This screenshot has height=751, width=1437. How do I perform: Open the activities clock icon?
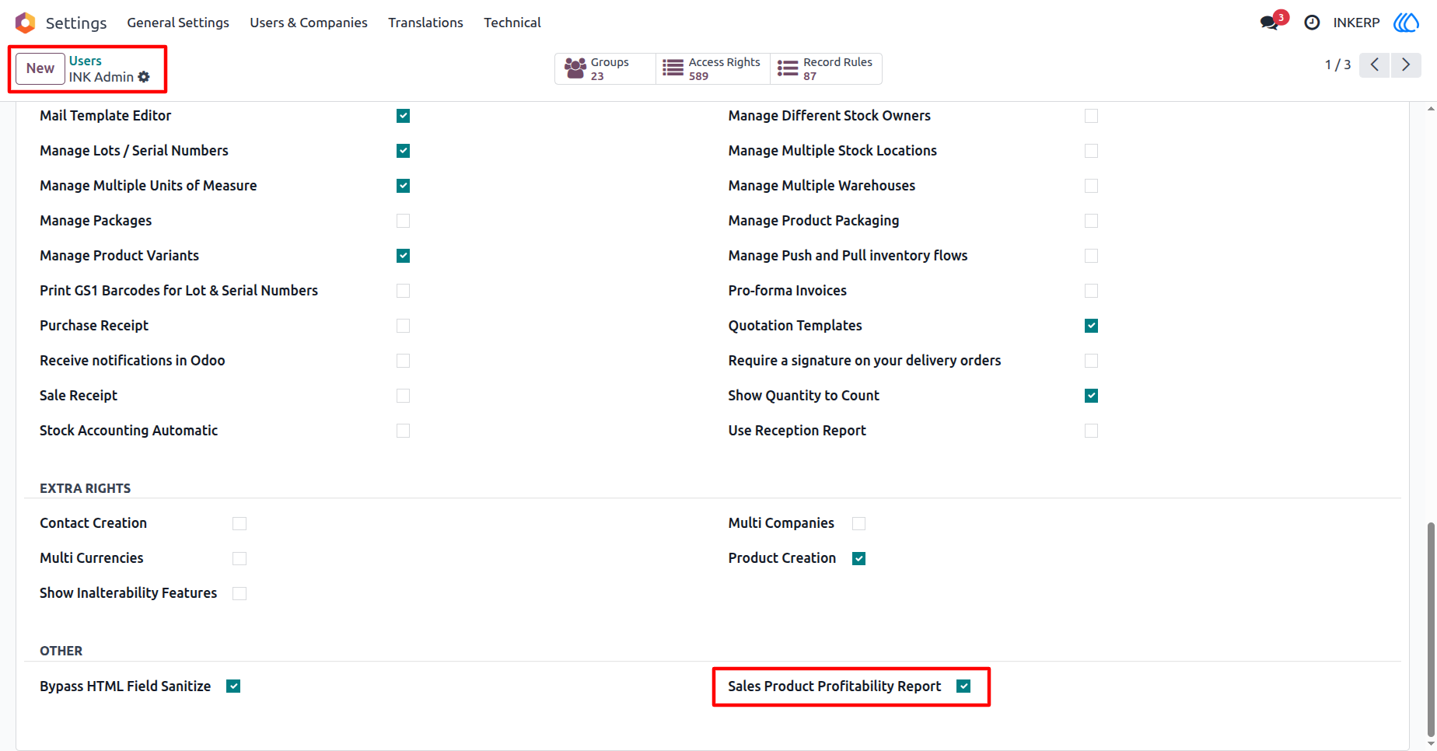(x=1312, y=23)
